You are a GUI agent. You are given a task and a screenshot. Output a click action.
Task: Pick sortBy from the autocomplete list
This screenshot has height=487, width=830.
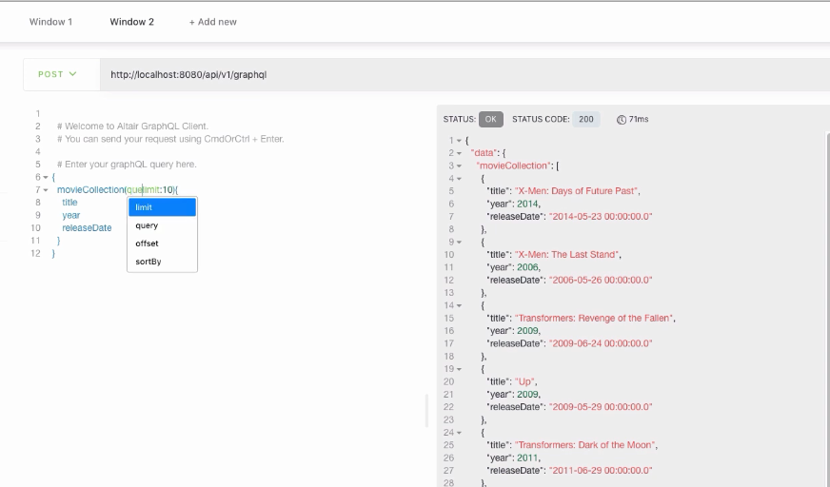pyautogui.click(x=162, y=262)
